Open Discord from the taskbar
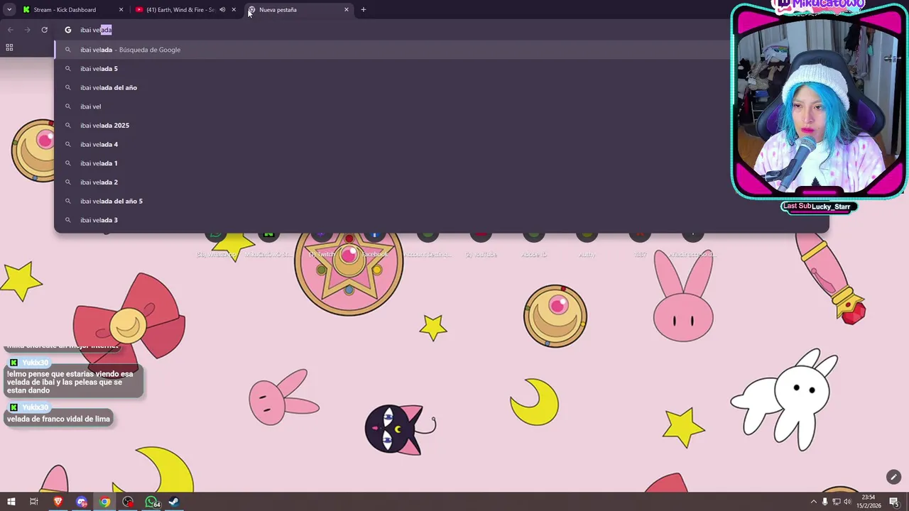The width and height of the screenshot is (909, 511). pos(82,502)
